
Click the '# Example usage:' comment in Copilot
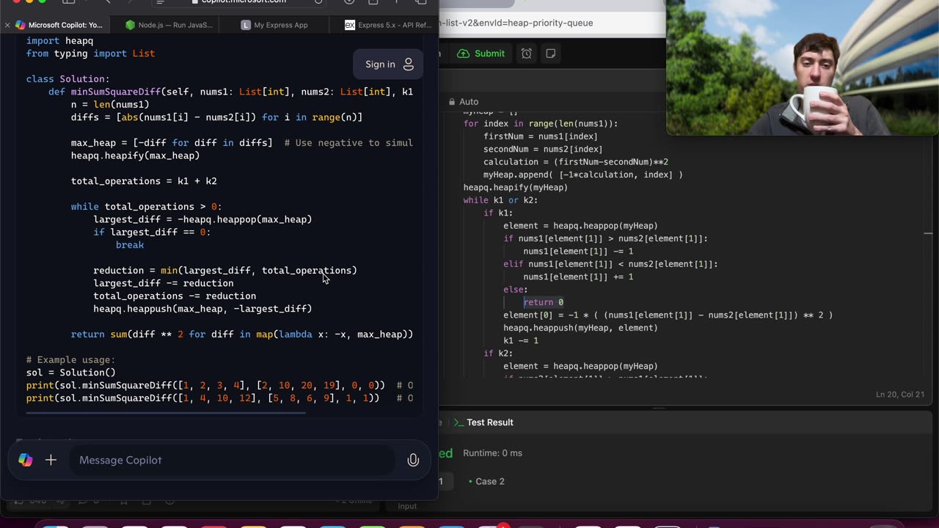tap(70, 360)
